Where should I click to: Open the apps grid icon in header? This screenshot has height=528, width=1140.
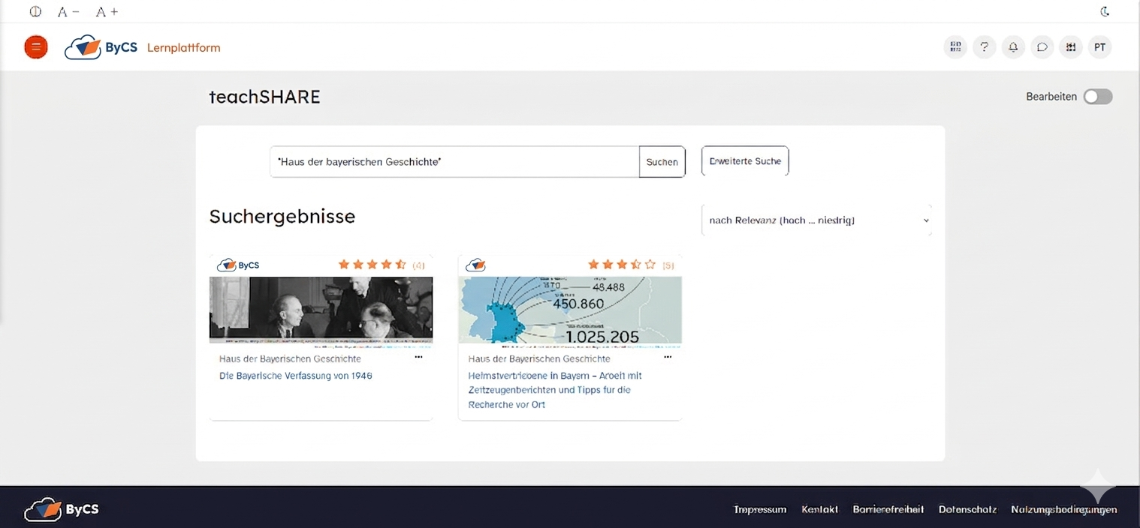tap(955, 47)
